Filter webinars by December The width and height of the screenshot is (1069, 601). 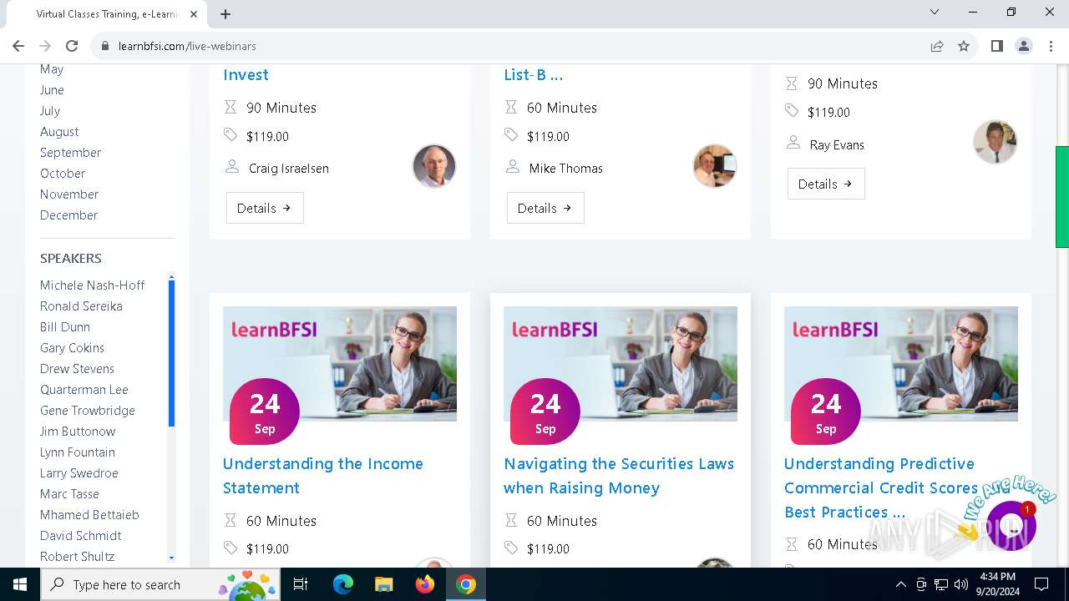click(68, 215)
